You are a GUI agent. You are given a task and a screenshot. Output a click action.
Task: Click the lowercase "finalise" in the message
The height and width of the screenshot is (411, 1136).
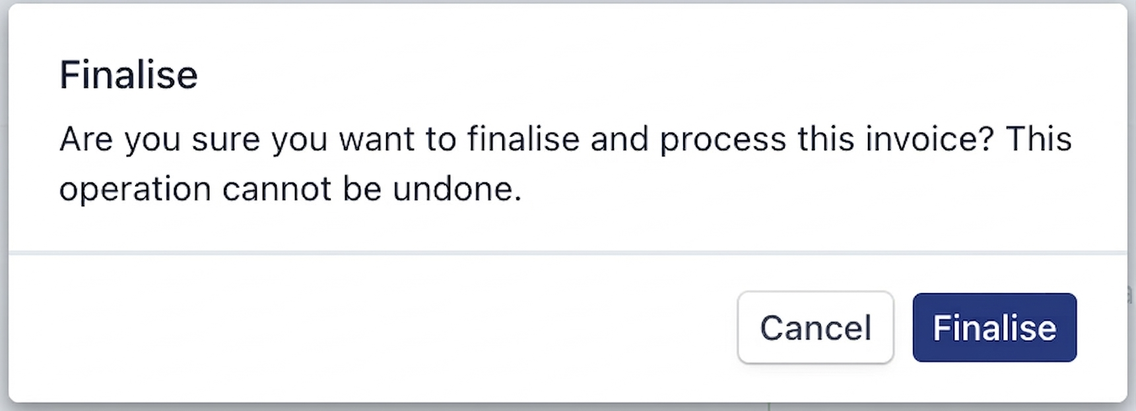(523, 139)
